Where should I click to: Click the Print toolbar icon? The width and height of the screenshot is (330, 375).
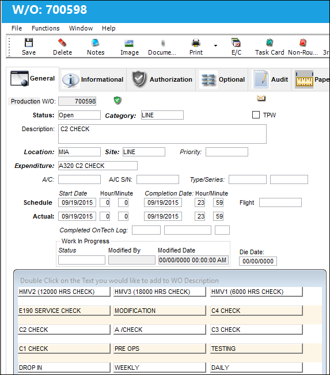coord(196,43)
